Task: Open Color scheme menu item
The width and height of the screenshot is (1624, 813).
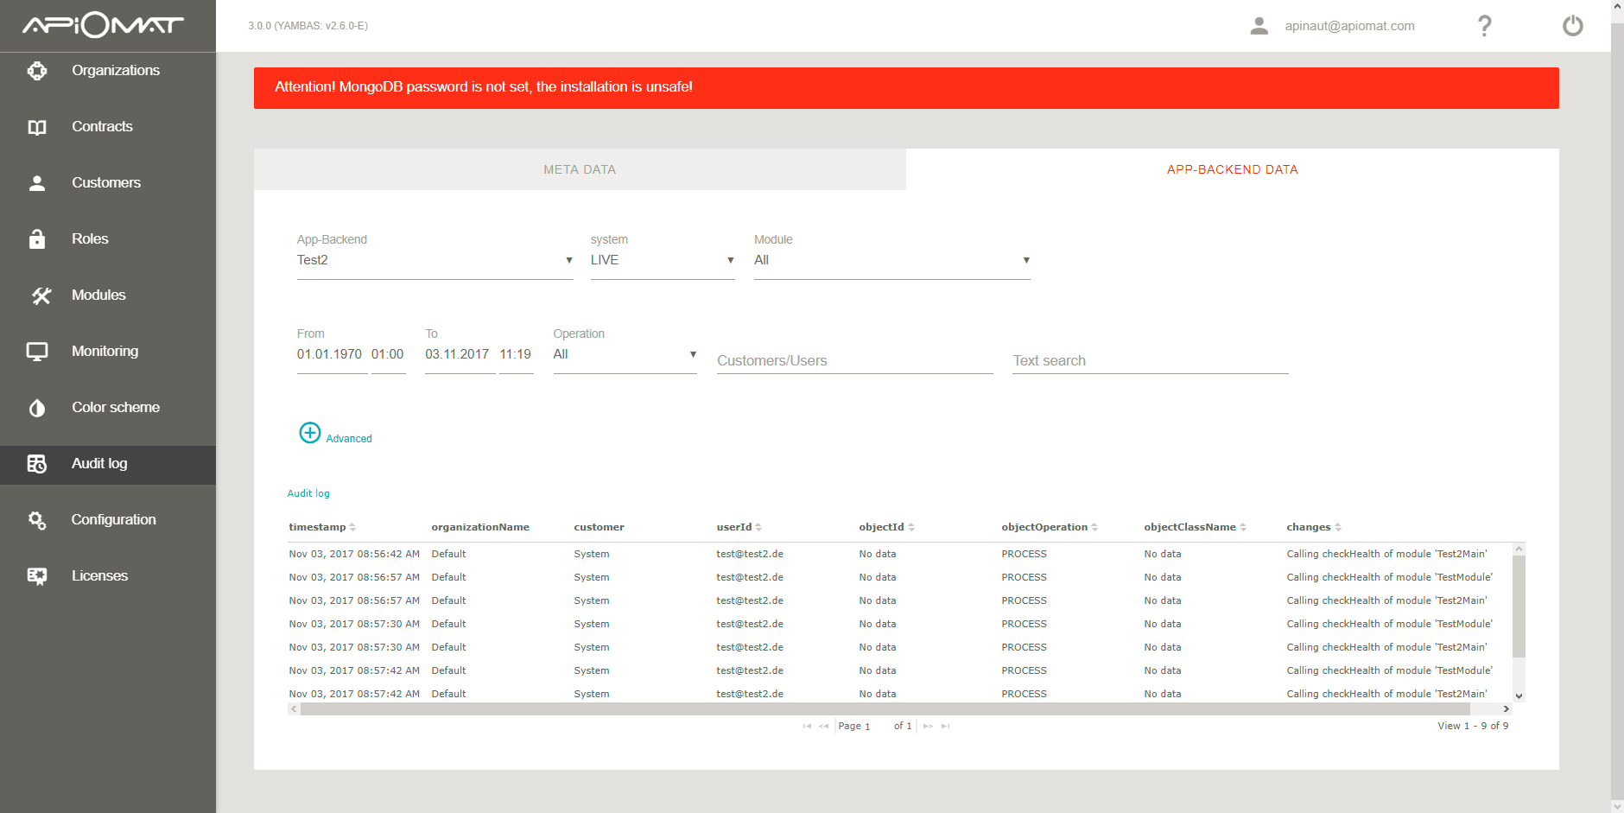Action: click(x=116, y=408)
